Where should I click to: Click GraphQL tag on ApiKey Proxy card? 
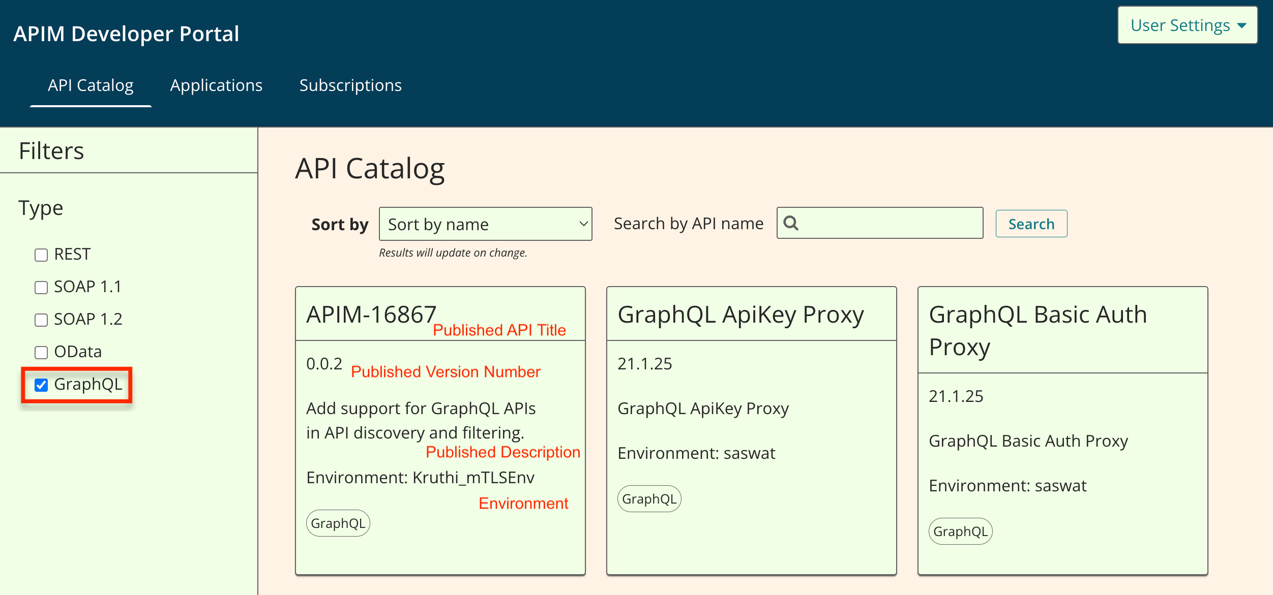(x=649, y=498)
